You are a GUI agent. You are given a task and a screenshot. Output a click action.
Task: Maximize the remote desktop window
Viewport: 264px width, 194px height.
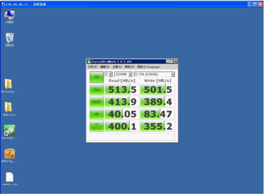coord(255,5)
